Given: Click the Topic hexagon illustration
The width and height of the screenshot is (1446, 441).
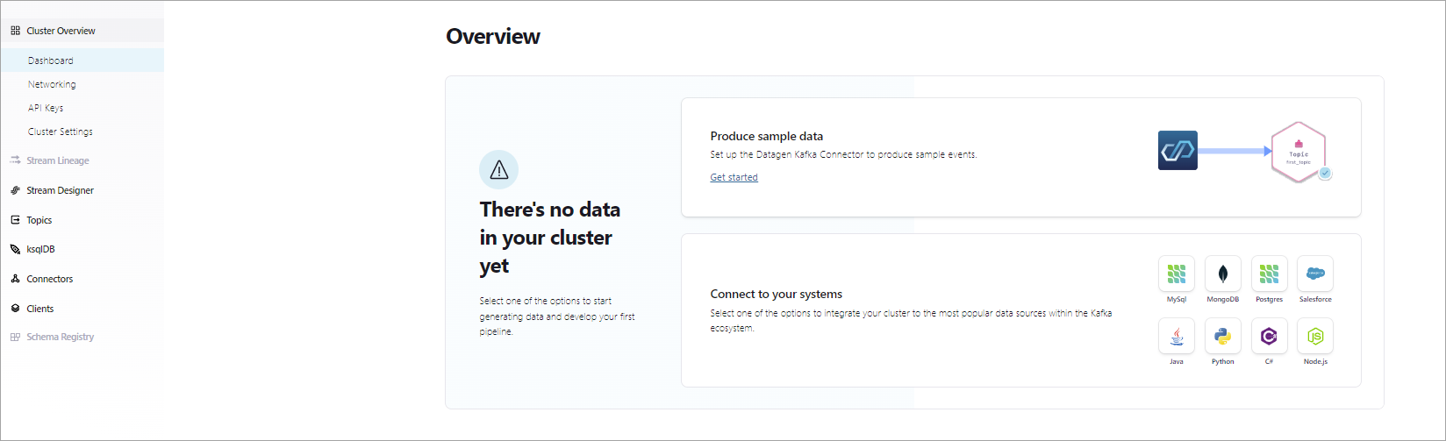Looking at the screenshot, I should pos(1299,152).
